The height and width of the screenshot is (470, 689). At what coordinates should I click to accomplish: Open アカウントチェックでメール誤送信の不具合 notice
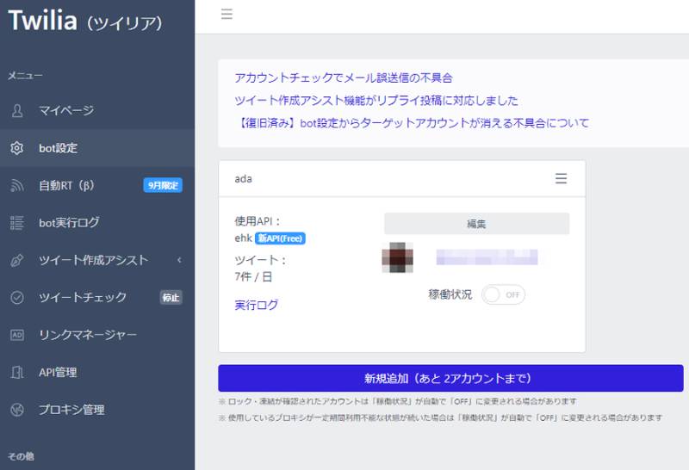pos(343,77)
